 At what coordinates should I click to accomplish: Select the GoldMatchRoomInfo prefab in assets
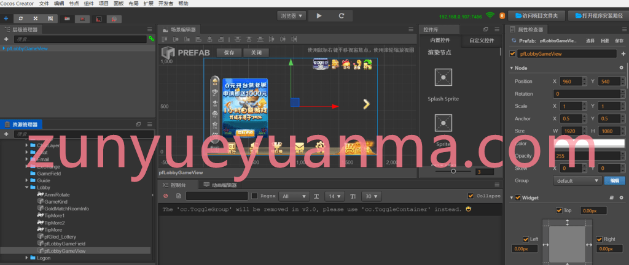click(x=66, y=209)
